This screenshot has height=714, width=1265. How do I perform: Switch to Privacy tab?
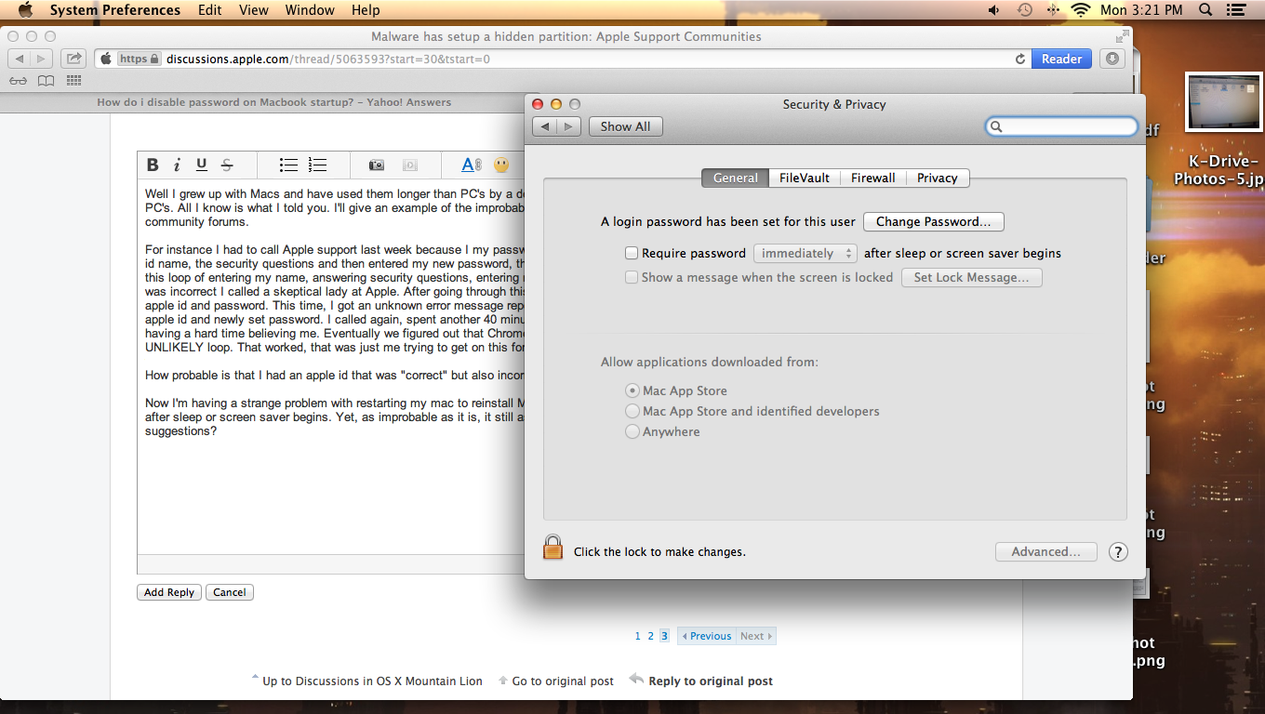pyautogui.click(x=938, y=178)
